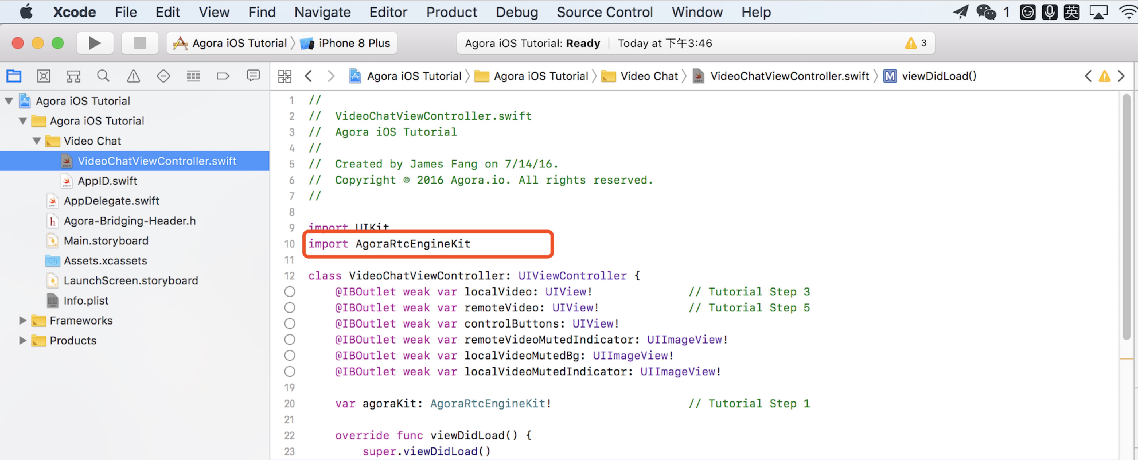This screenshot has width=1138, height=460.
Task: Open the Breakpoint navigator icon
Action: click(223, 76)
